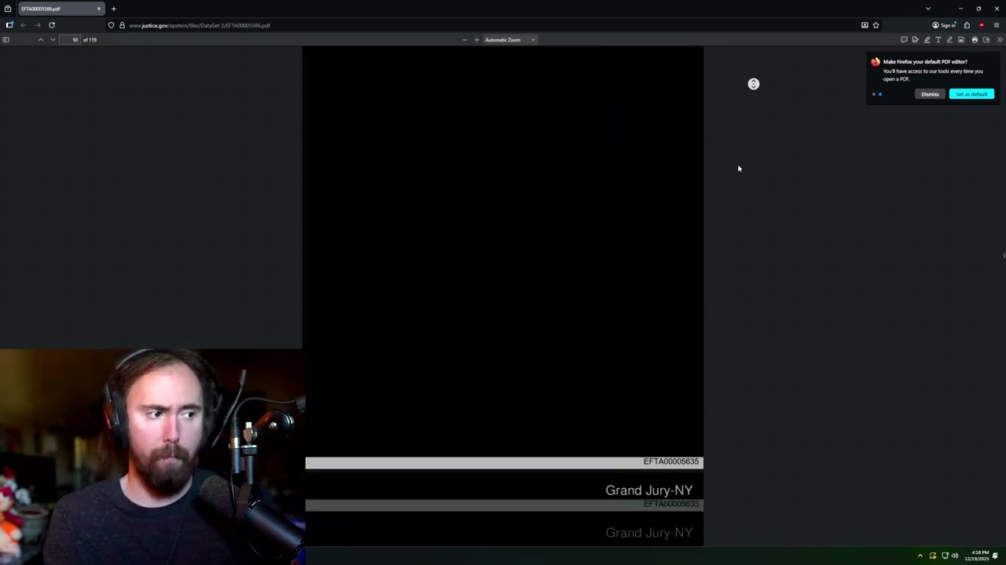The width and height of the screenshot is (1006, 565).
Task: Open the network tray icon
Action: [945, 556]
